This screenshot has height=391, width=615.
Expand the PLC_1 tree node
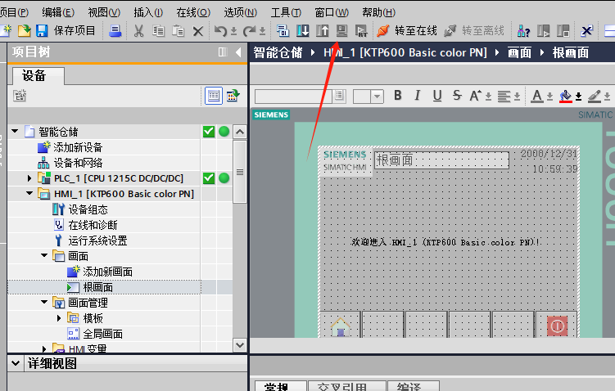tap(30, 178)
